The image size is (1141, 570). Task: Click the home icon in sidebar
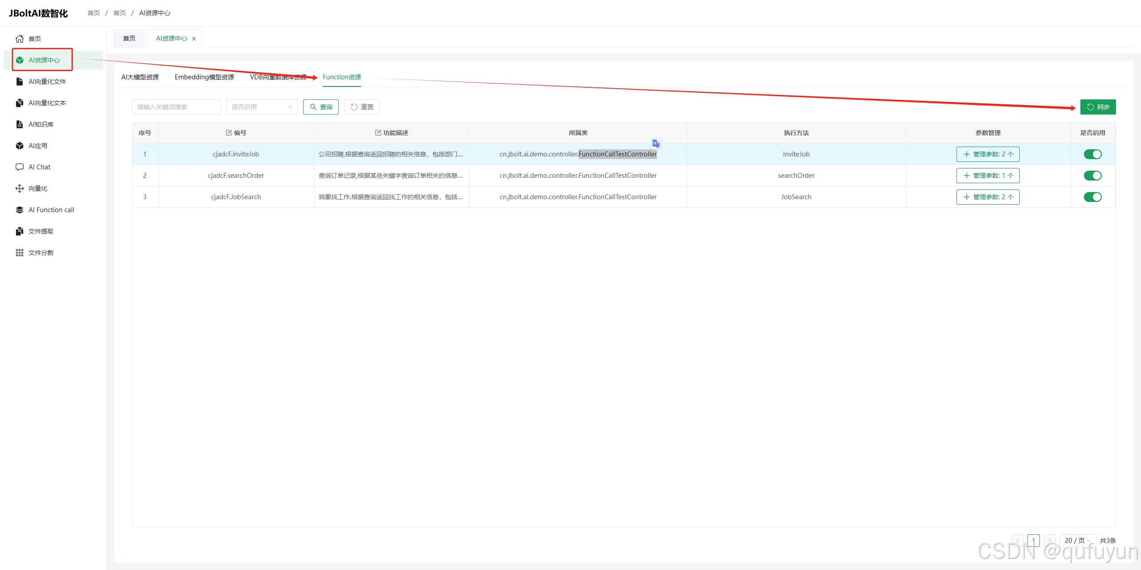pos(20,39)
